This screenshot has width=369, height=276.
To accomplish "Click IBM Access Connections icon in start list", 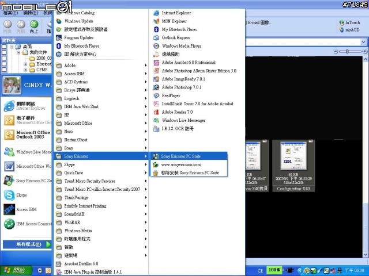I will [x=9, y=224].
